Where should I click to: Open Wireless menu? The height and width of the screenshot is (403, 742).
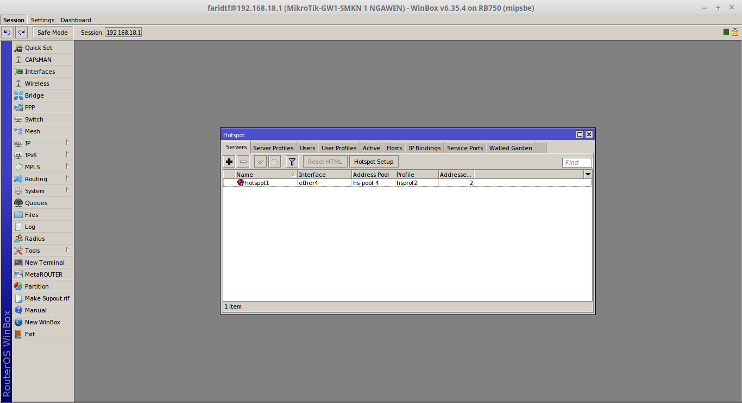tap(42, 84)
